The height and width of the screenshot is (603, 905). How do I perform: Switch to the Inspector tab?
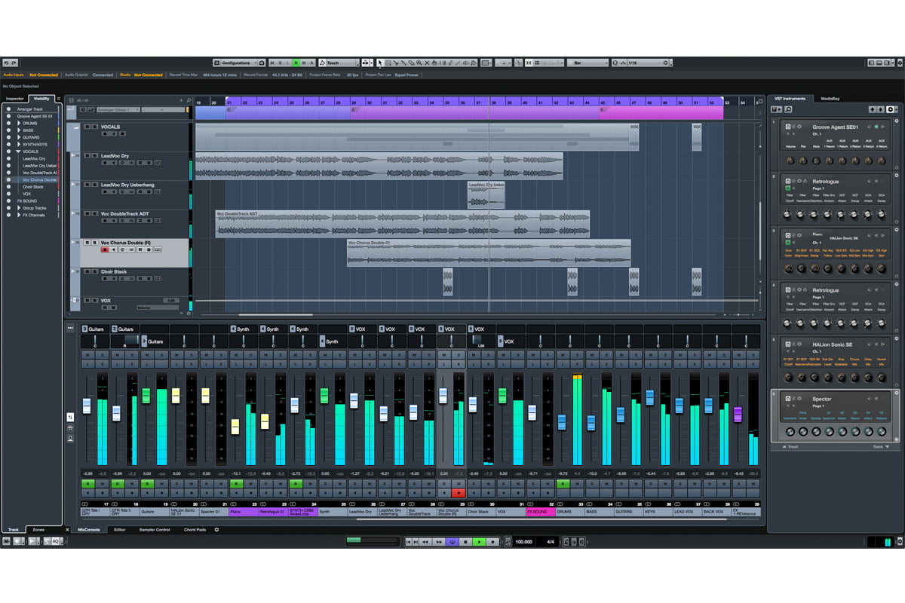pos(15,99)
